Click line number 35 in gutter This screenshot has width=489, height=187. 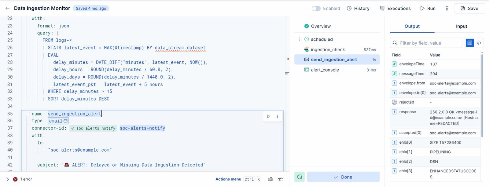pos(10,114)
